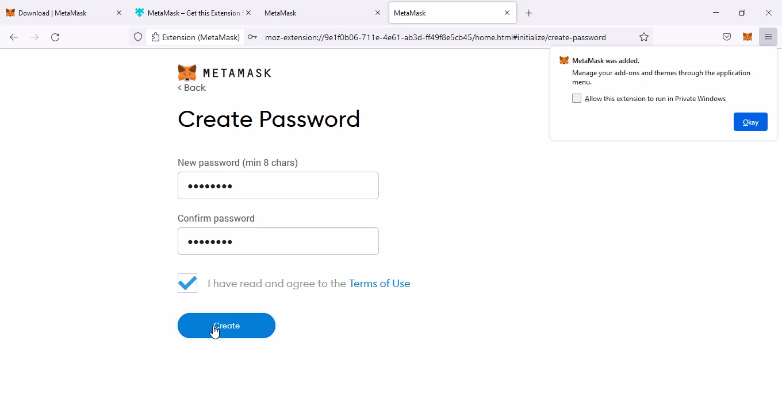Click the tracking protection shield icon
Viewport: 782px width, 418px height.
click(138, 37)
